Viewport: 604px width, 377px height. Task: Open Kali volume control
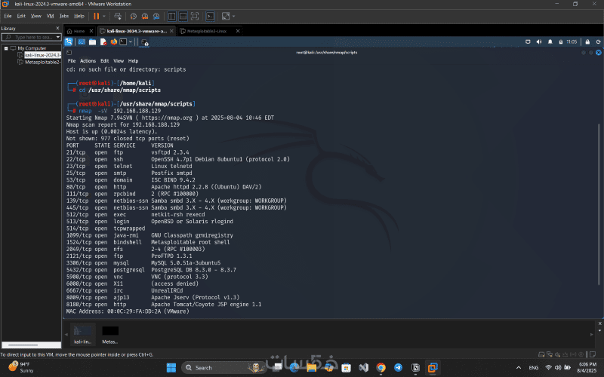point(539,42)
